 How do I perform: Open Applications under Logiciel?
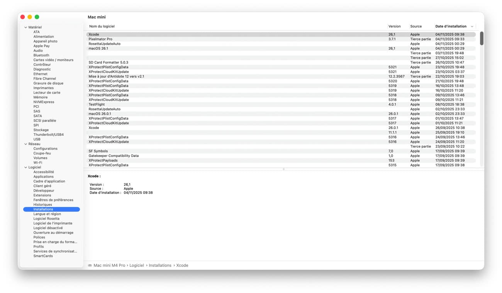pyautogui.click(x=43, y=177)
